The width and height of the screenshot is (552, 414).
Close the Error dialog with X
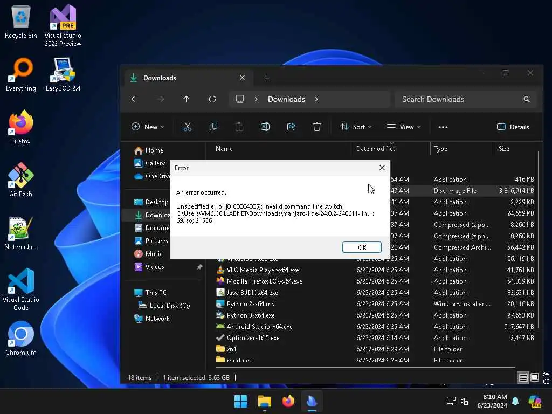(x=382, y=168)
